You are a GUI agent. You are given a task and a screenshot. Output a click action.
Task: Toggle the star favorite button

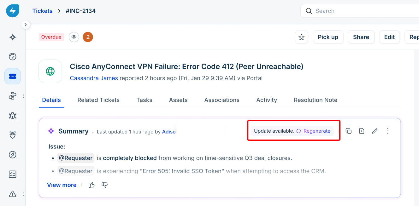301,37
